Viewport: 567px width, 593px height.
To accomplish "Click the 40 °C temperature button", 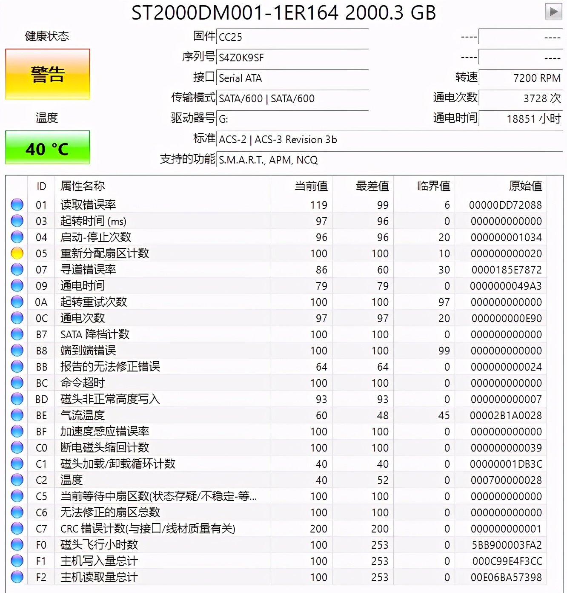I will coord(48,147).
